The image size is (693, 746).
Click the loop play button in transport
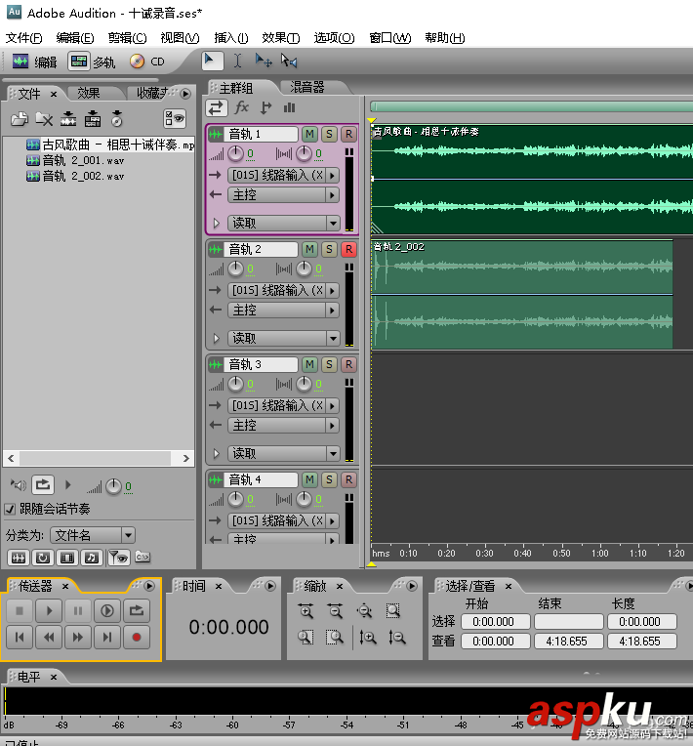137,610
